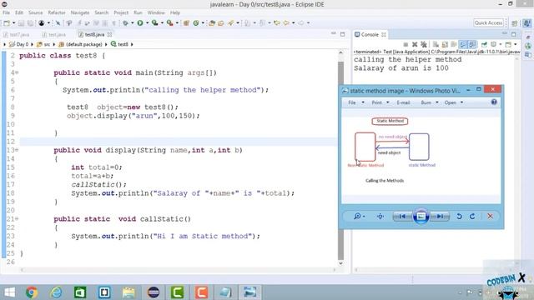The image size is (534, 300).
Task: Select the Console view tab
Action: 370,35
